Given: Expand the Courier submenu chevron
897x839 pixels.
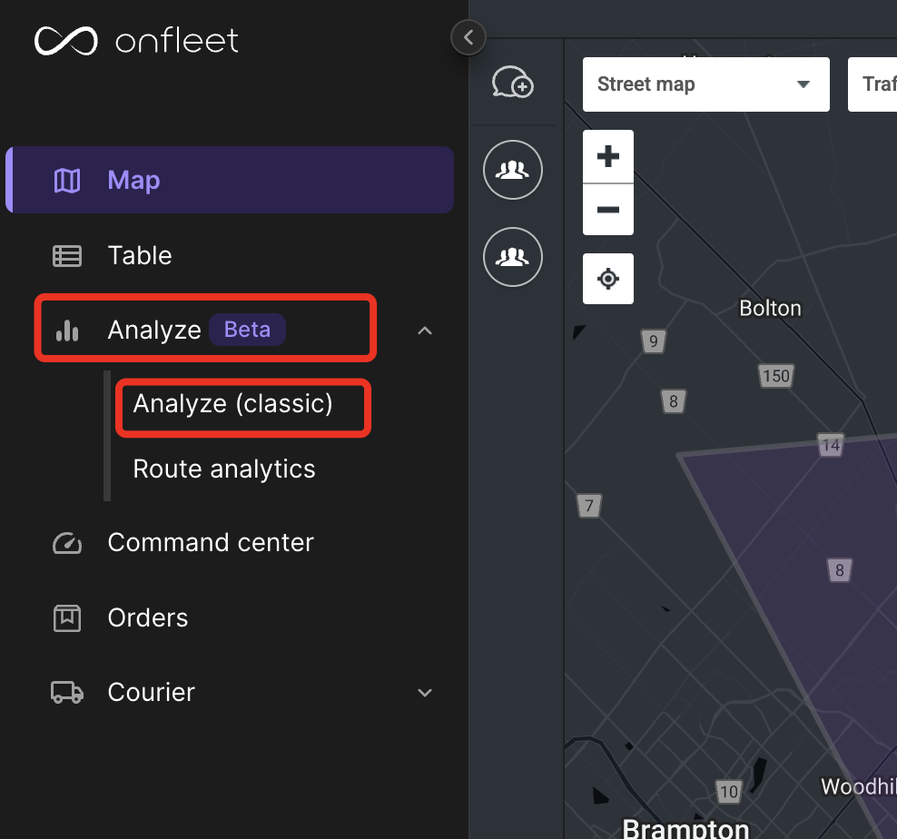Looking at the screenshot, I should click(x=425, y=693).
